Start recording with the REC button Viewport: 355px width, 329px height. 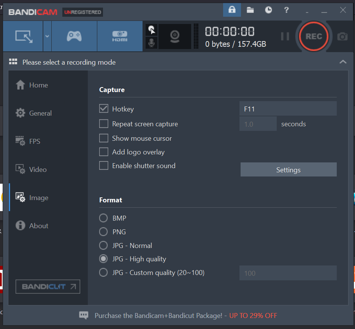coord(314,36)
